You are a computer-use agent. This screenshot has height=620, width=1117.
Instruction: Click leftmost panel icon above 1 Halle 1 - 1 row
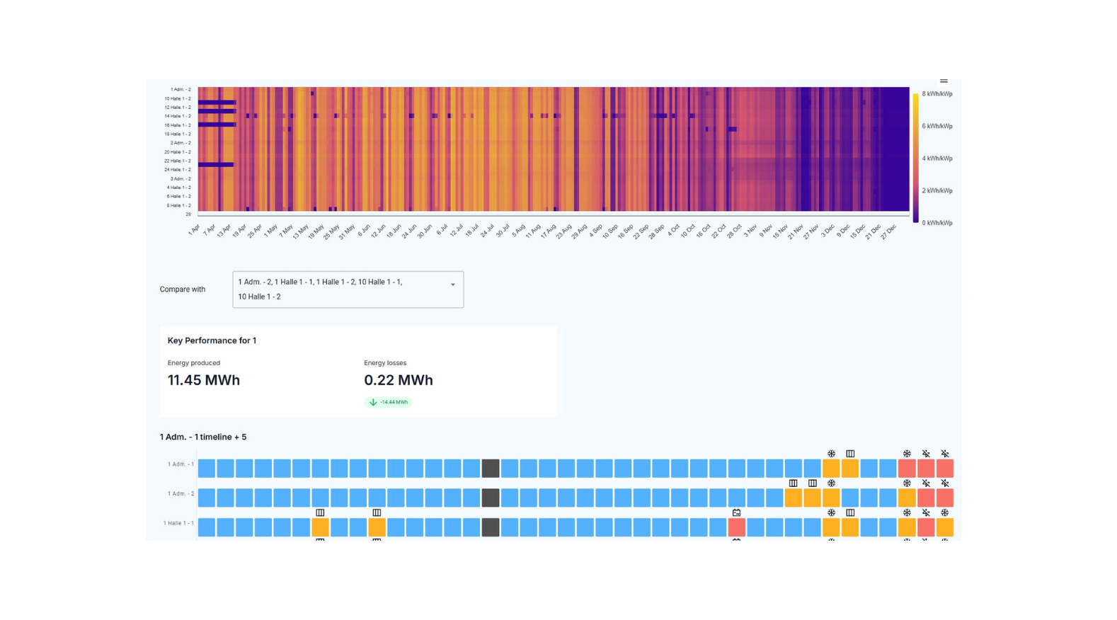coord(320,512)
